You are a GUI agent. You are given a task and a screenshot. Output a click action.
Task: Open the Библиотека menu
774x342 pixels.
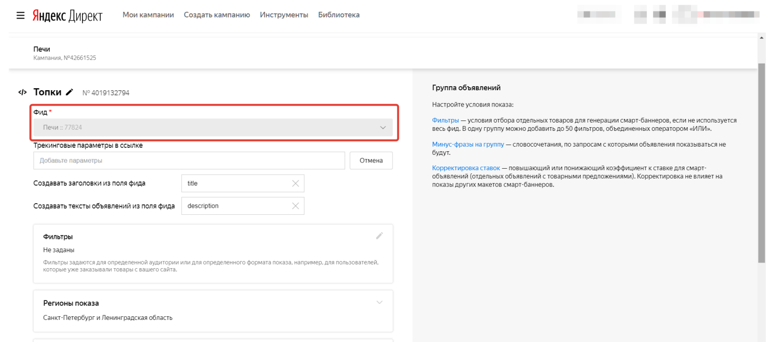[339, 15]
